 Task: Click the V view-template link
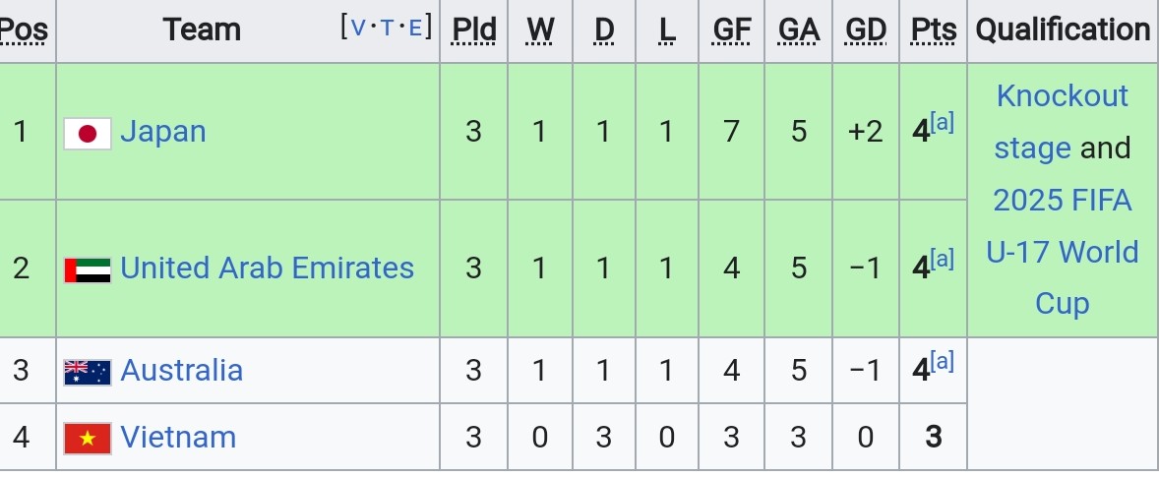tap(358, 29)
